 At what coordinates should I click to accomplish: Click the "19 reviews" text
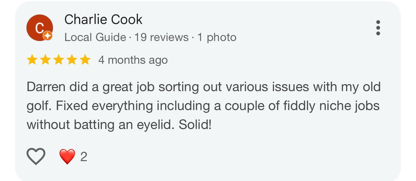(x=161, y=37)
